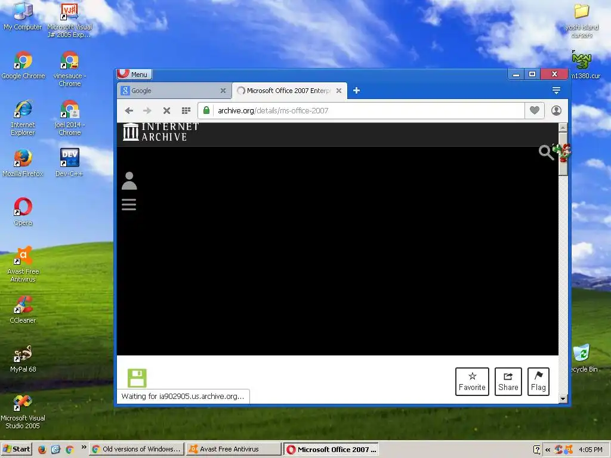Select the vinesauce - Chrome desktop shortcut
The image size is (611, 458).
point(69,69)
